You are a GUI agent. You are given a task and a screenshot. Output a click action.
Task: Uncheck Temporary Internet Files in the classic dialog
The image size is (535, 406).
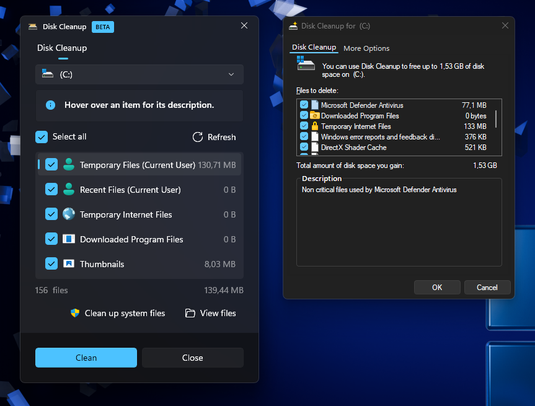click(304, 126)
